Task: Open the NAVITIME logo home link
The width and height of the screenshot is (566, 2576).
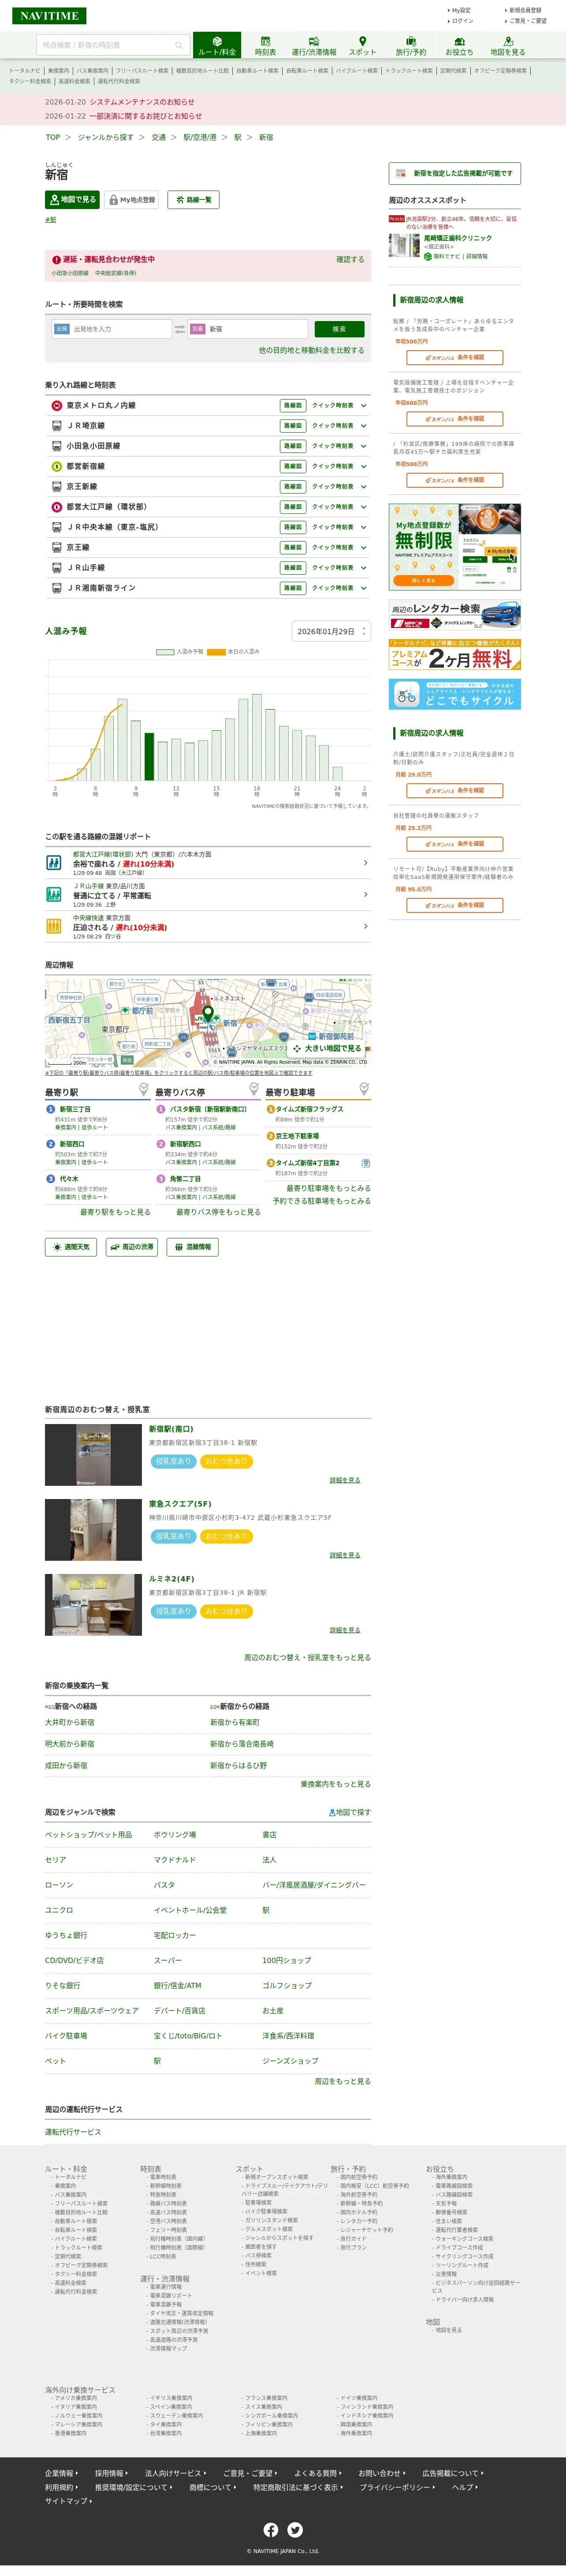Action: (49, 16)
